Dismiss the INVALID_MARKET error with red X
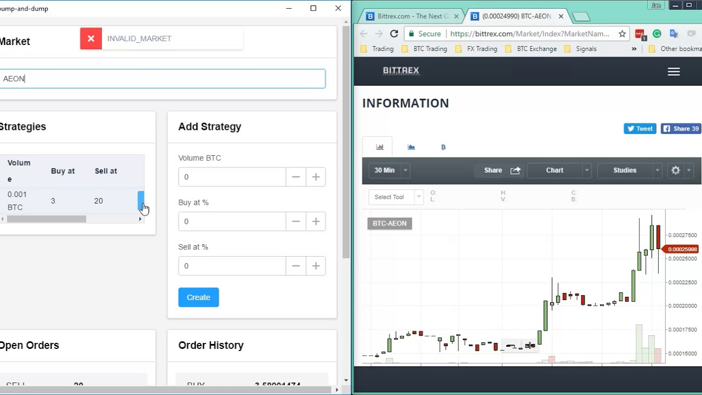 click(x=91, y=38)
